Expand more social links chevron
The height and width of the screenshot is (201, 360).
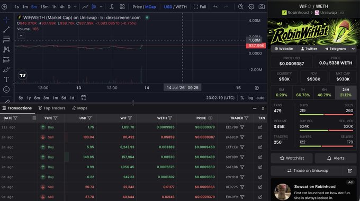(353, 49)
